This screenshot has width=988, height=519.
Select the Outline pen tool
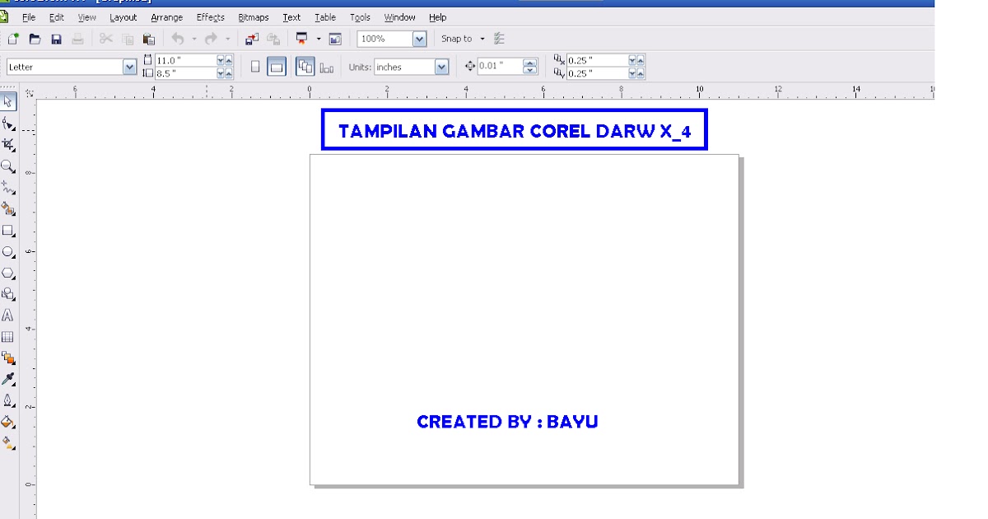[8, 400]
